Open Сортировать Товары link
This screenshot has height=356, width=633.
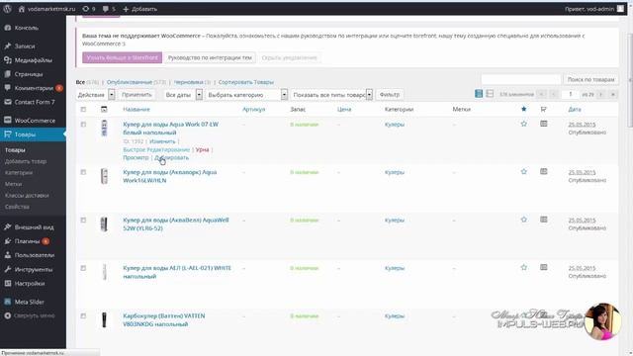pos(246,82)
